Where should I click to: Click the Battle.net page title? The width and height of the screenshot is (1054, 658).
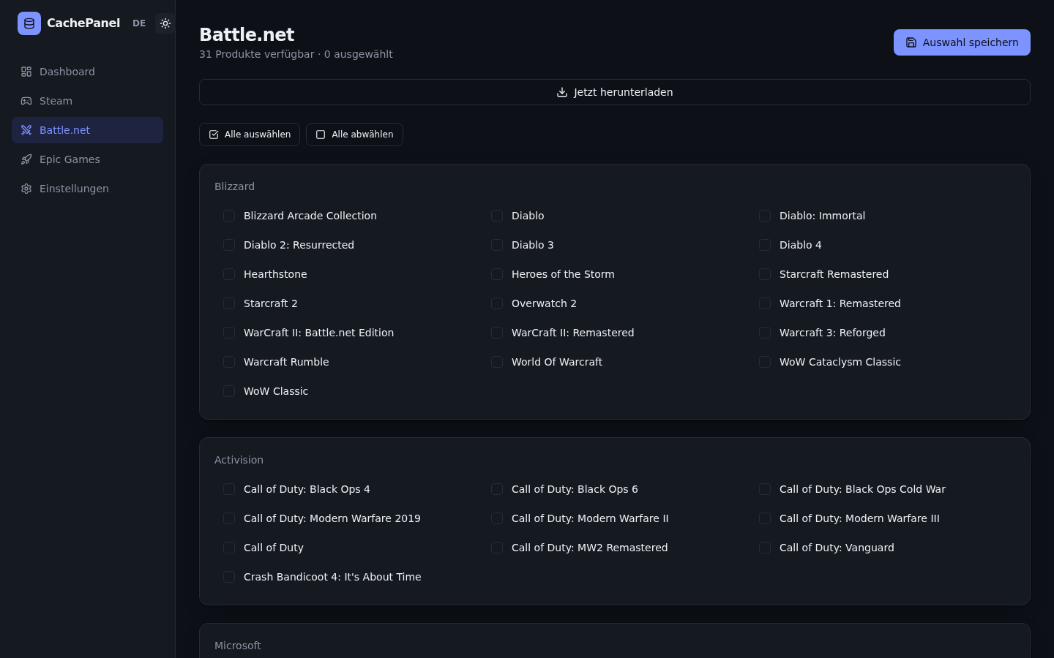(x=247, y=34)
